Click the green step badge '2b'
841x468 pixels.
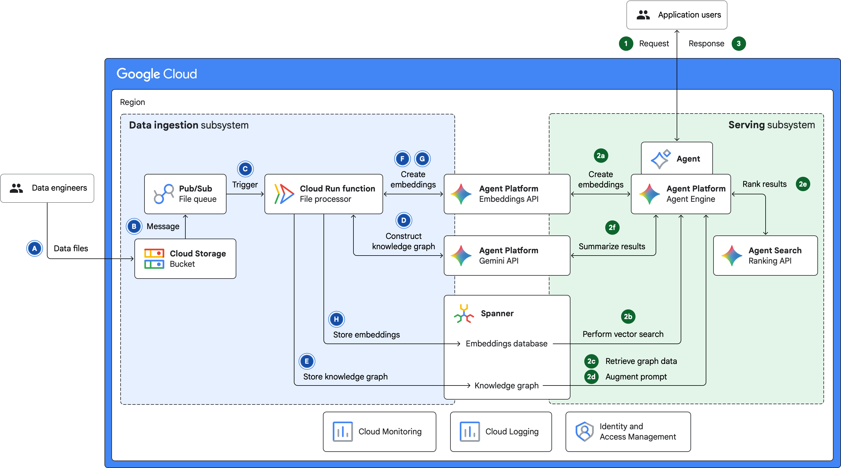coord(628,317)
